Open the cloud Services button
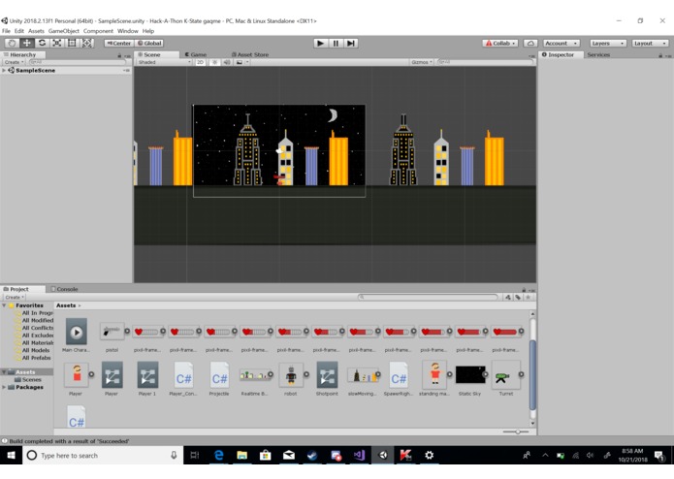Screen dimensions: 674x479 click(x=530, y=43)
